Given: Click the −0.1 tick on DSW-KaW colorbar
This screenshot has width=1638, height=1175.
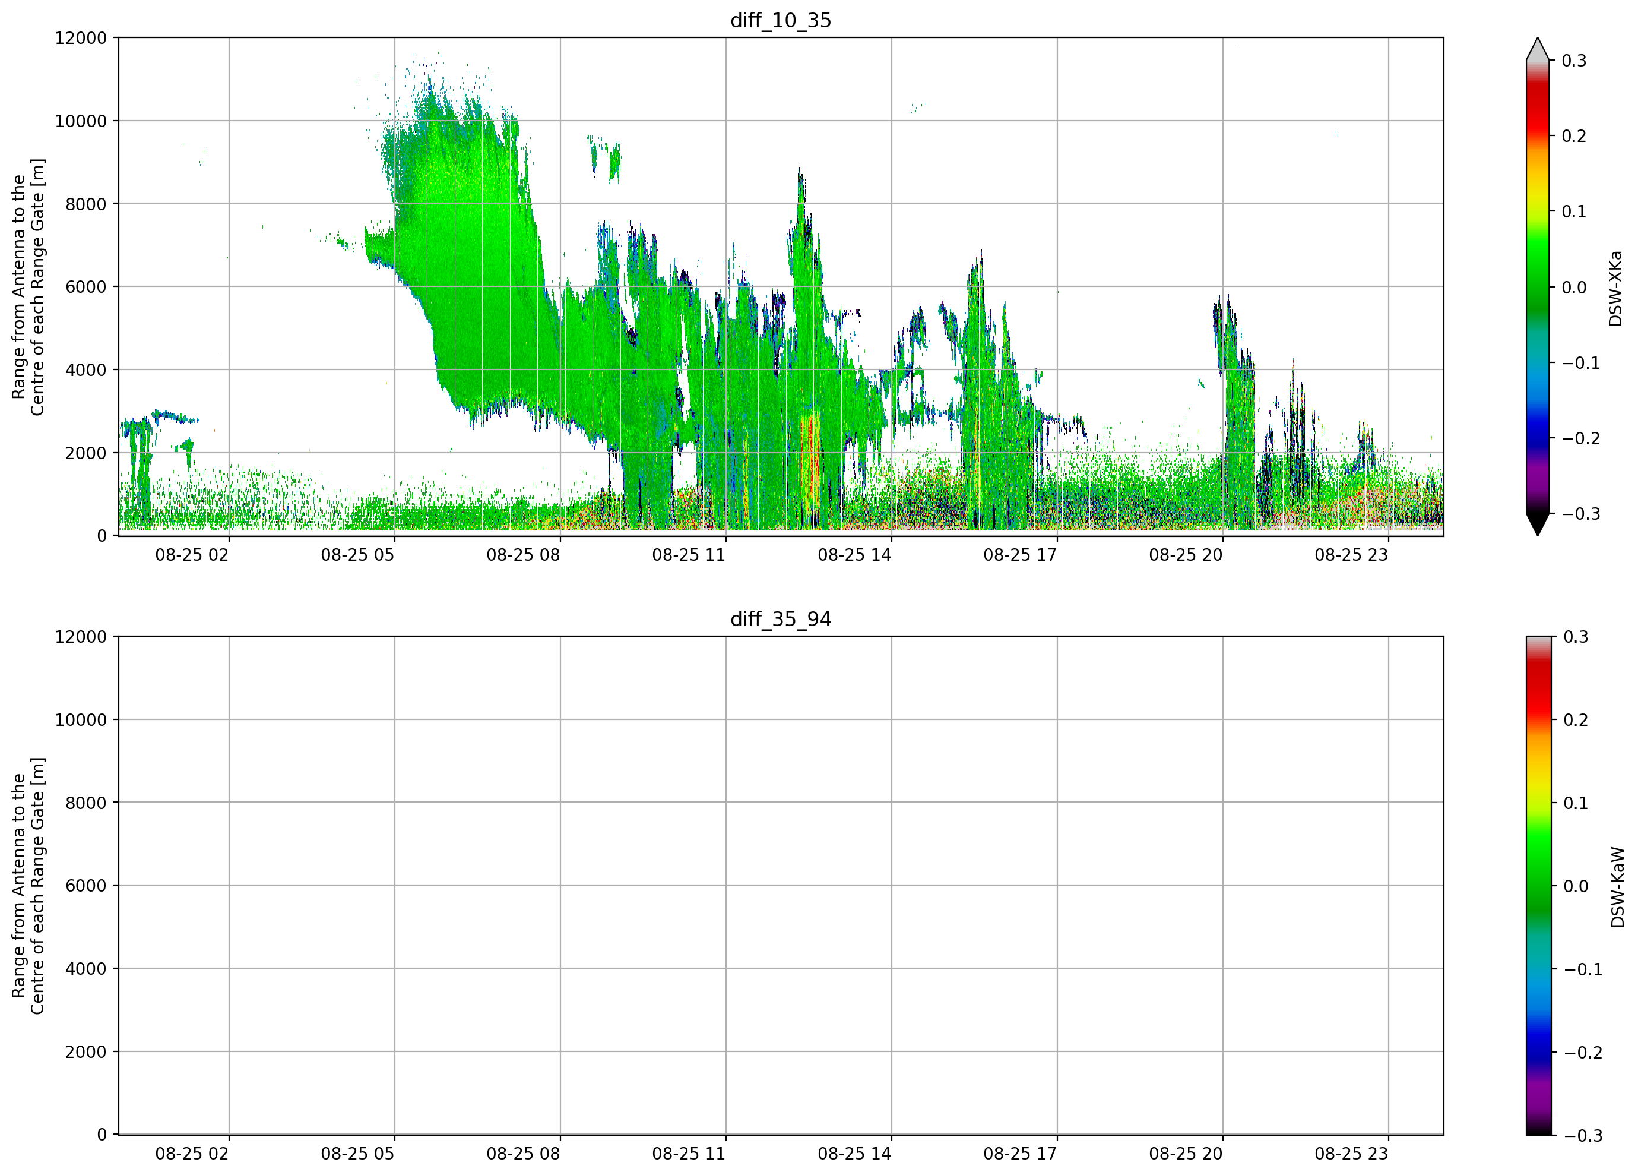Looking at the screenshot, I should (1583, 969).
